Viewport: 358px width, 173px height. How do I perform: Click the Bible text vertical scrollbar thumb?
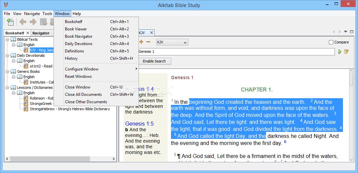(x=352, y=79)
